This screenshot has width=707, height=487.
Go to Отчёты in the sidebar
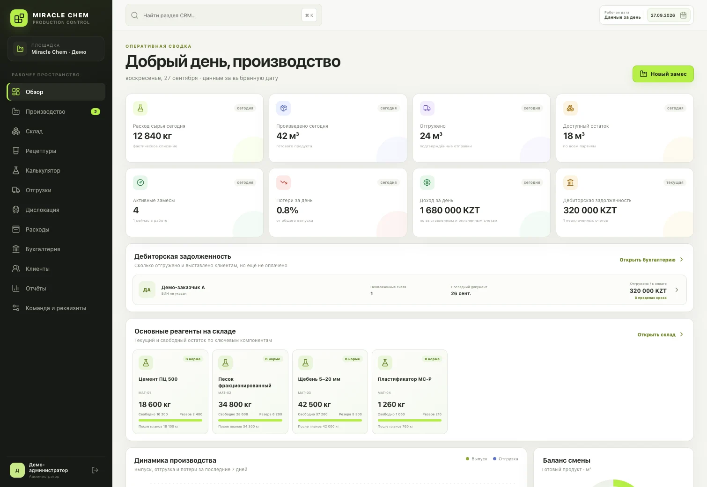point(56,288)
